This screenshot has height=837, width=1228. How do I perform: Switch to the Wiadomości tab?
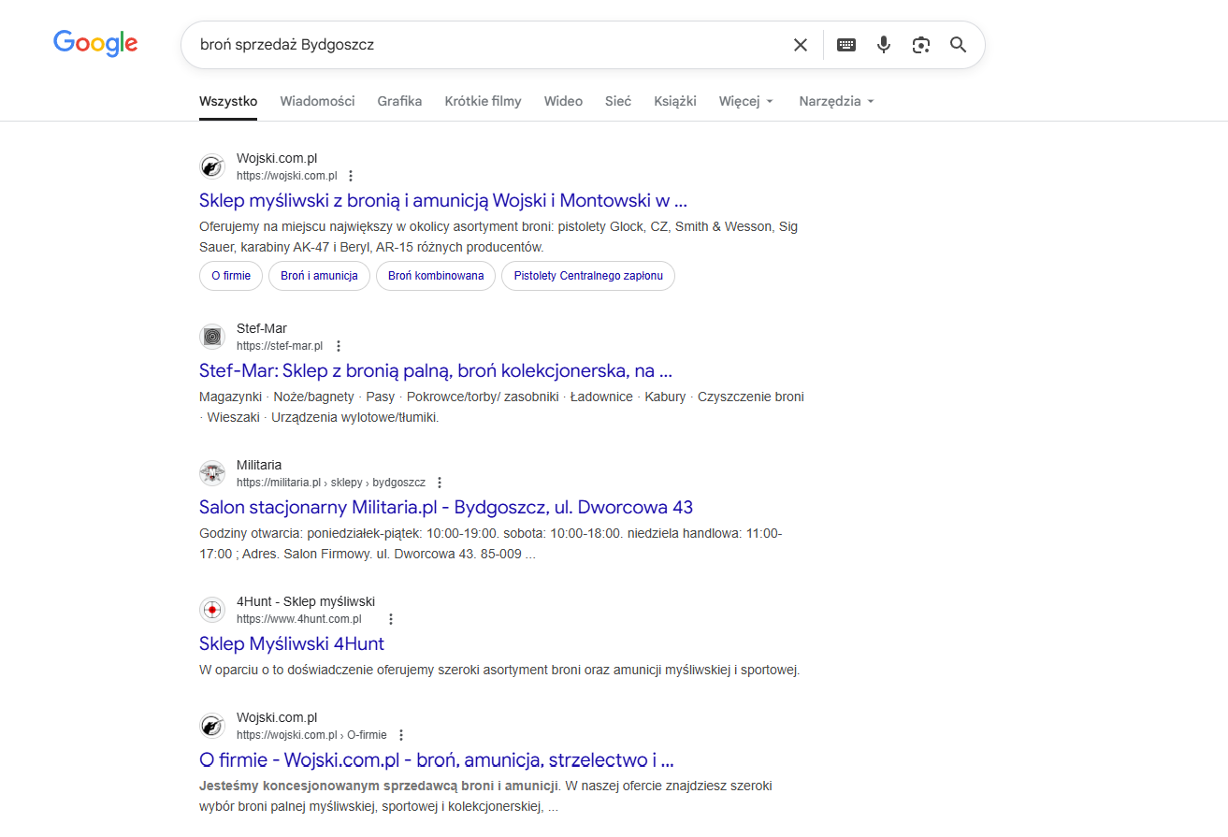tap(317, 101)
